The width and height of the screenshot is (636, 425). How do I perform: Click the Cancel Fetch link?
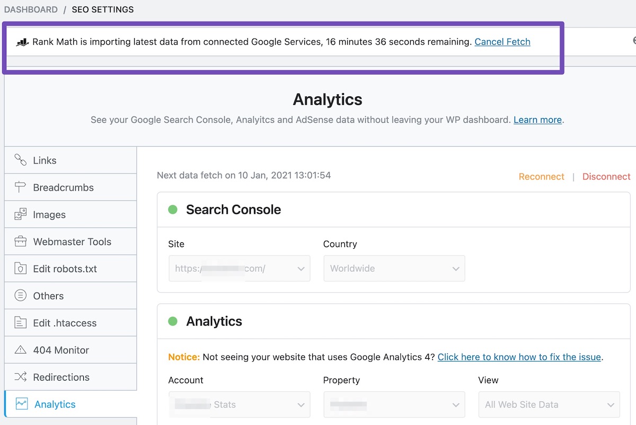click(502, 42)
